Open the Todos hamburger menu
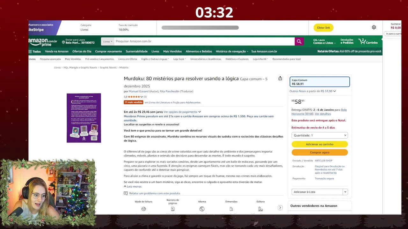 [x=34, y=52]
